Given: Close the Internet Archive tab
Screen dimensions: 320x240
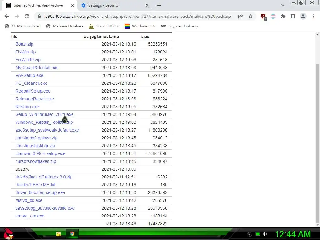Looking at the screenshot, I should 72,6.
